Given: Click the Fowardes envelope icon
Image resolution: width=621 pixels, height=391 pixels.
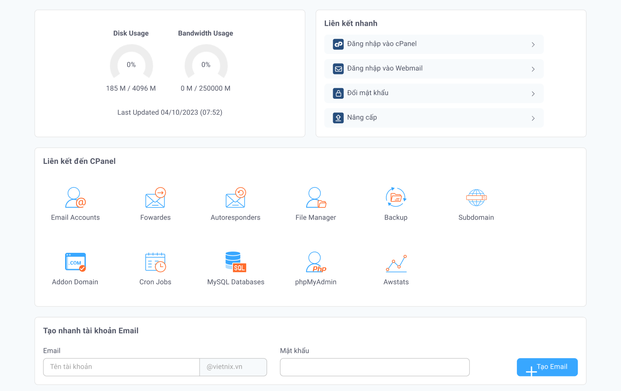Looking at the screenshot, I should tap(155, 198).
